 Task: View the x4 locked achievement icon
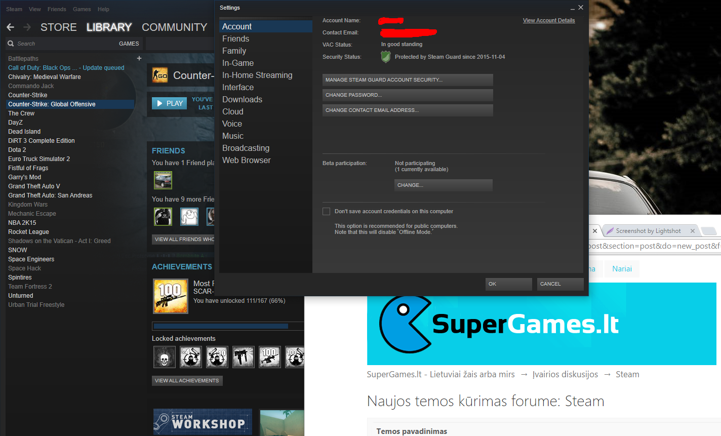tap(191, 357)
